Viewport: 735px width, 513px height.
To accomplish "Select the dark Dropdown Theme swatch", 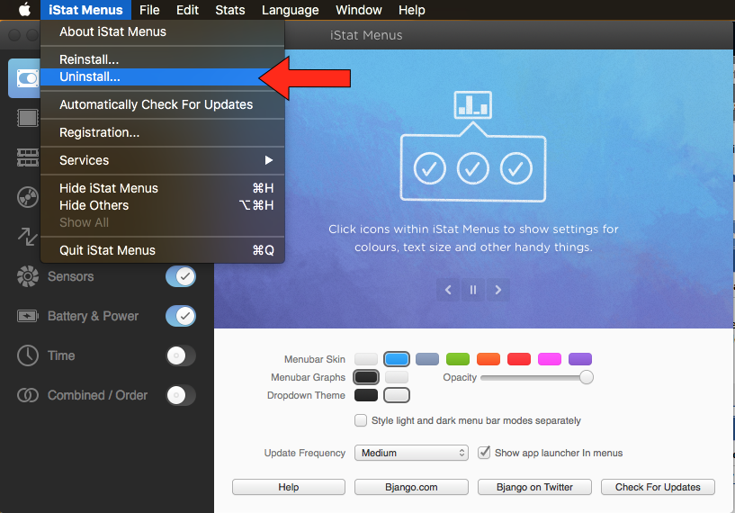I will pos(366,395).
